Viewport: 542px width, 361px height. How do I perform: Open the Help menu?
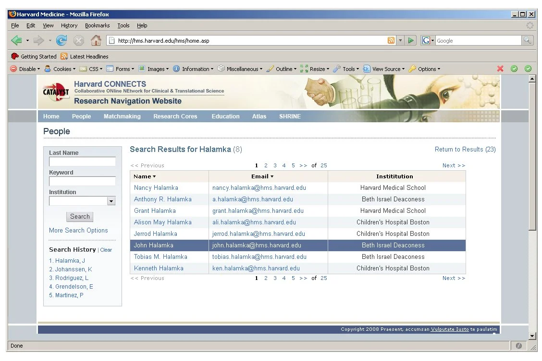coord(142,25)
